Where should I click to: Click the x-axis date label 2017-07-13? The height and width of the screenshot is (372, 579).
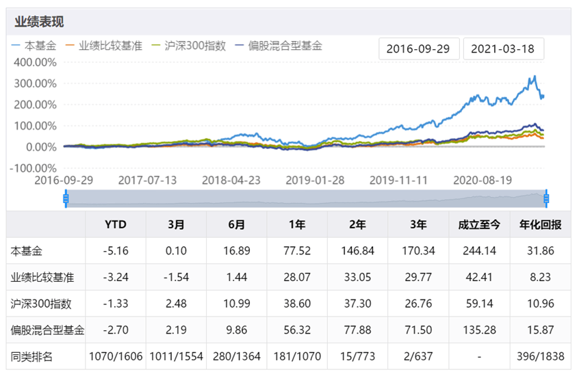pos(147,180)
